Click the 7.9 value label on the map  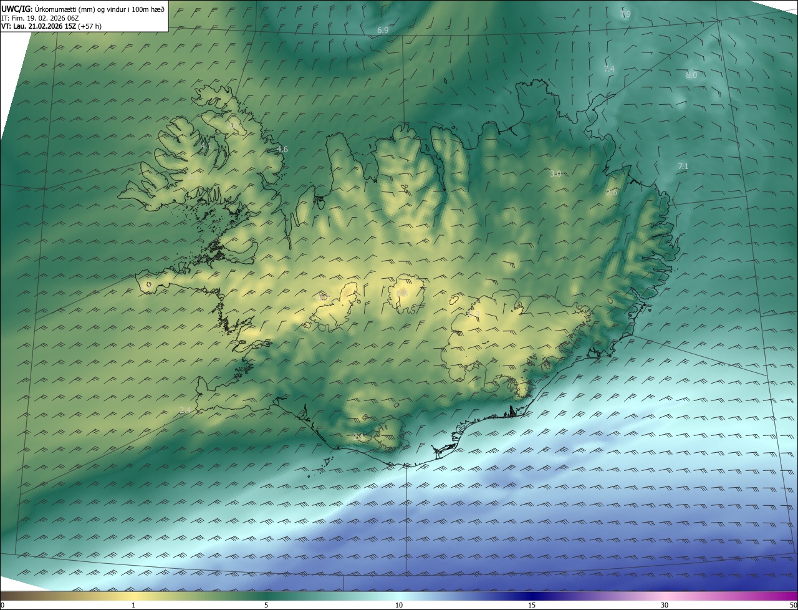[x=625, y=14]
